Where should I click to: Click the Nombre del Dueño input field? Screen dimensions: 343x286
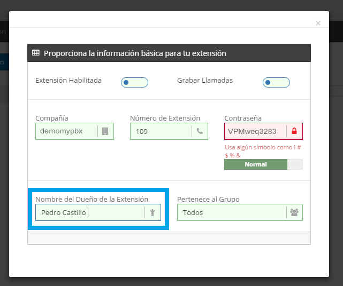[x=88, y=212]
